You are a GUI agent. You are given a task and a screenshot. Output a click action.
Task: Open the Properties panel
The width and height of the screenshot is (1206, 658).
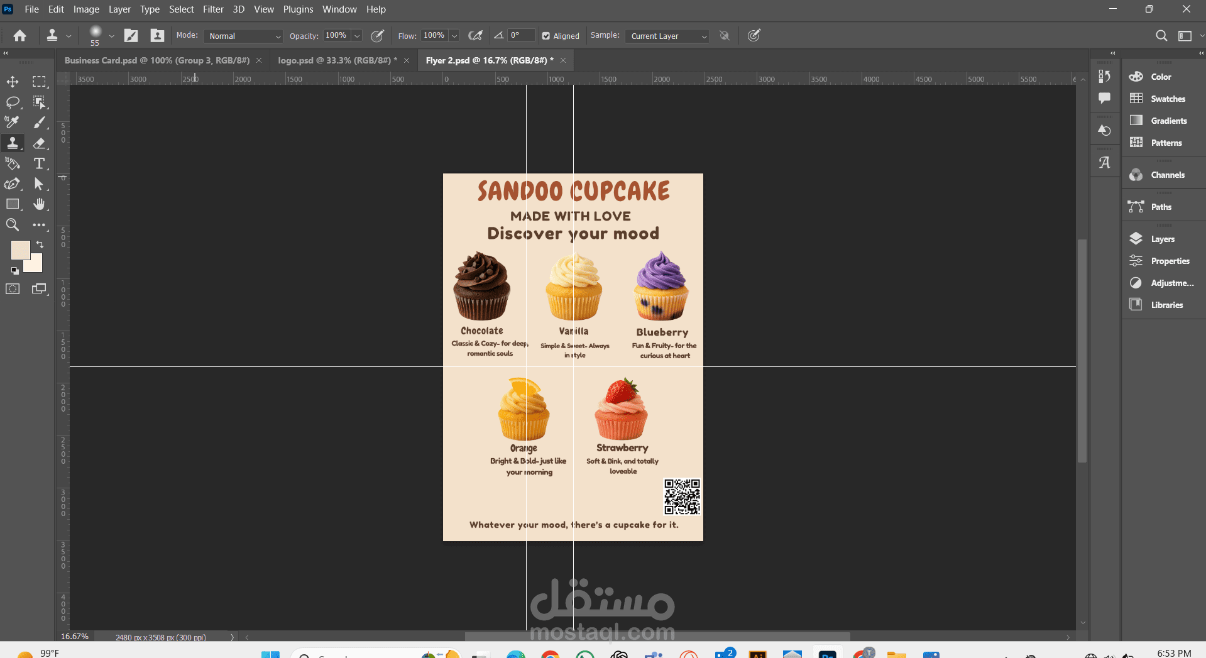(x=1170, y=261)
